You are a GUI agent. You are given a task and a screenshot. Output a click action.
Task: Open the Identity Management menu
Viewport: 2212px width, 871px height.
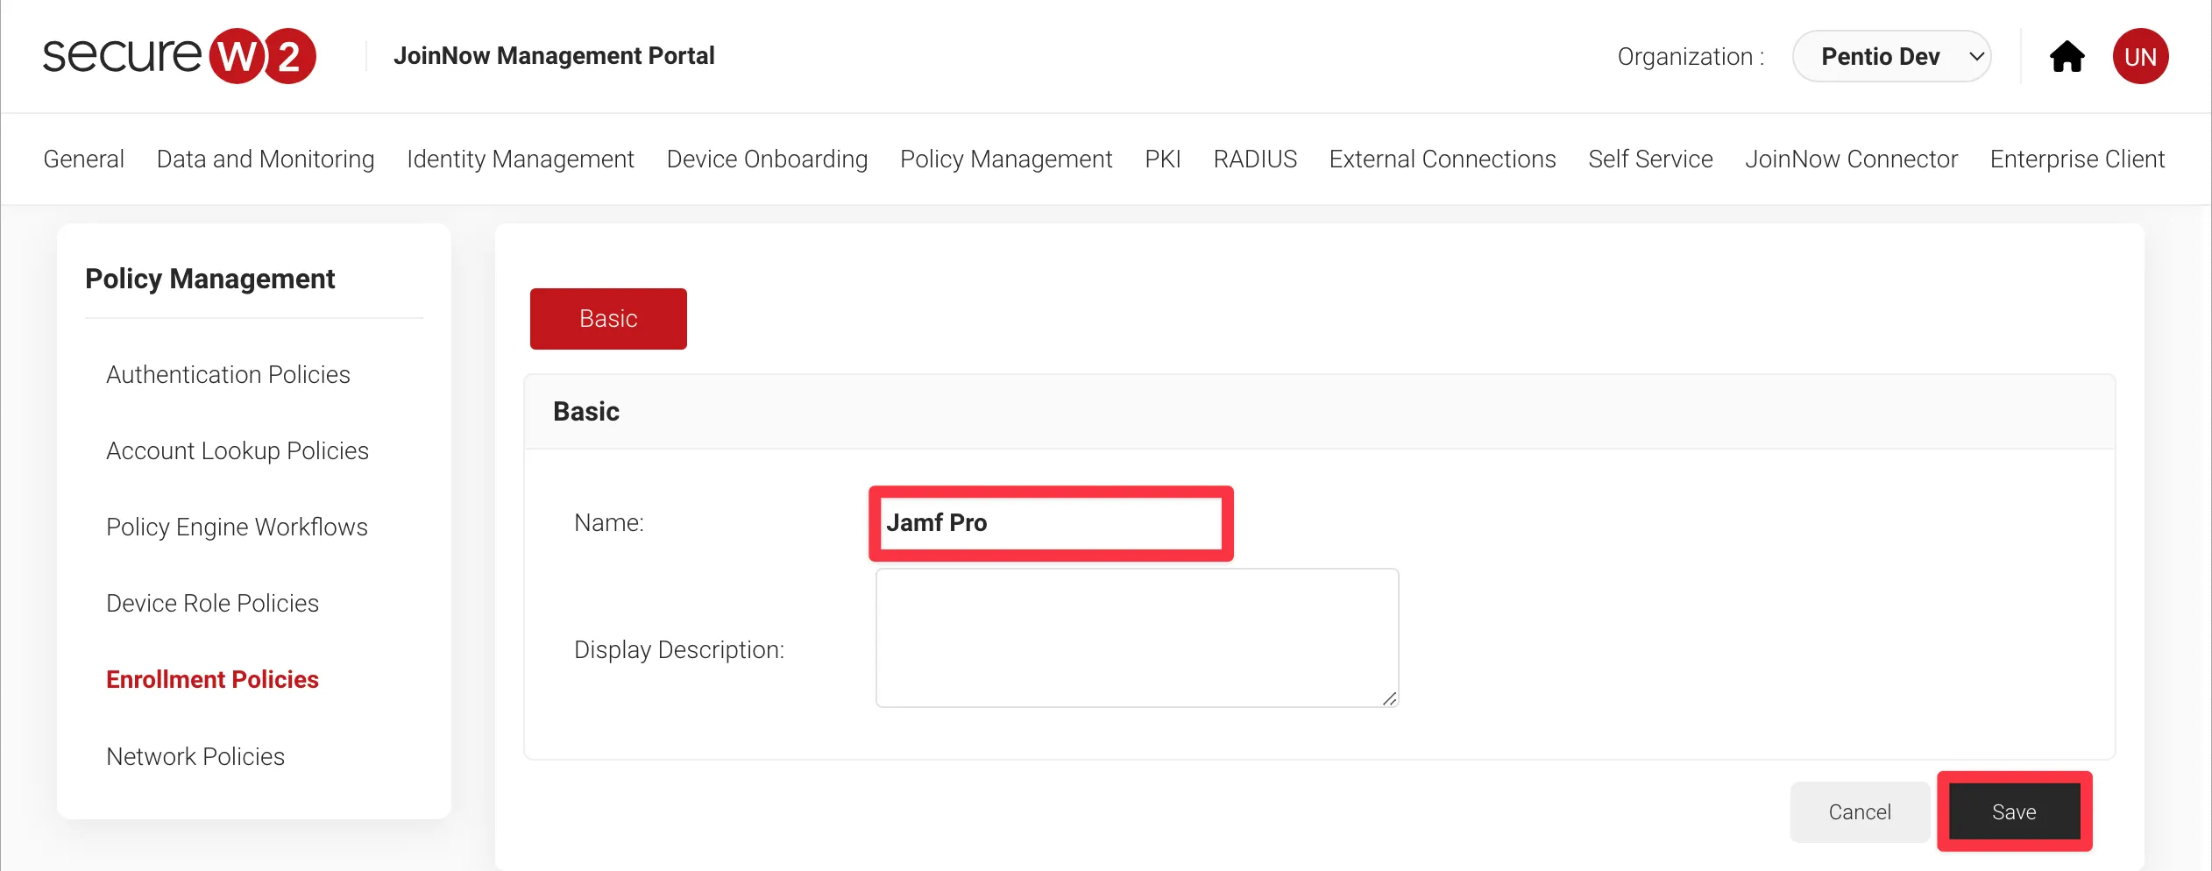tap(521, 159)
